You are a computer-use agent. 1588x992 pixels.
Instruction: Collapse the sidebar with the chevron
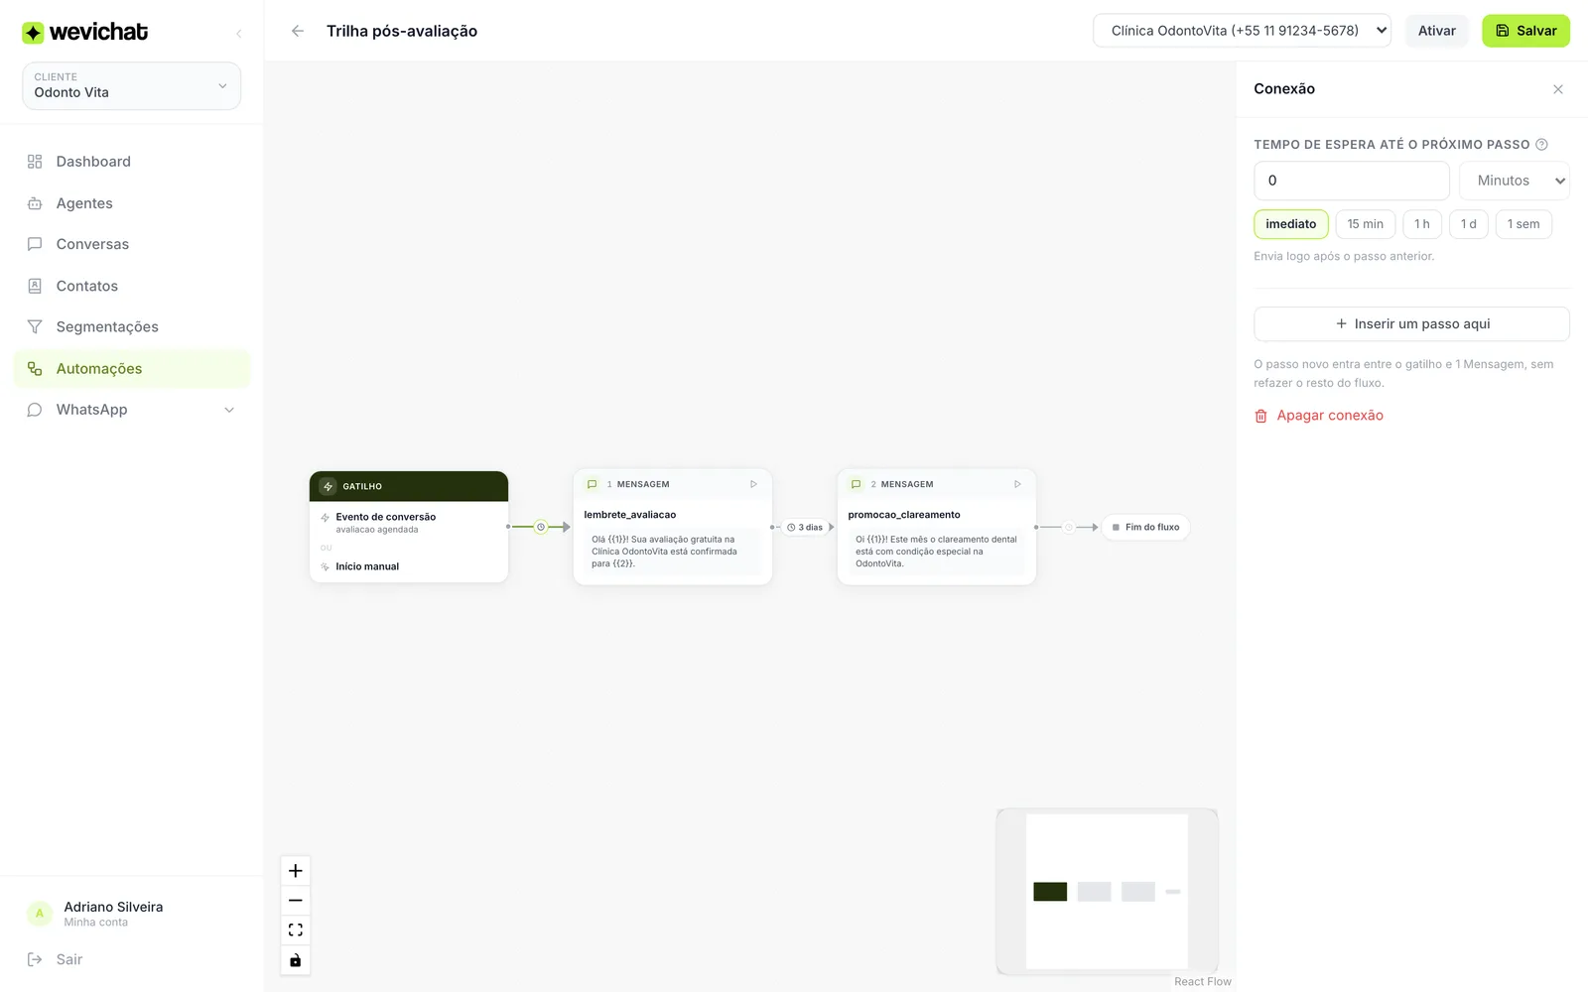pos(238,34)
